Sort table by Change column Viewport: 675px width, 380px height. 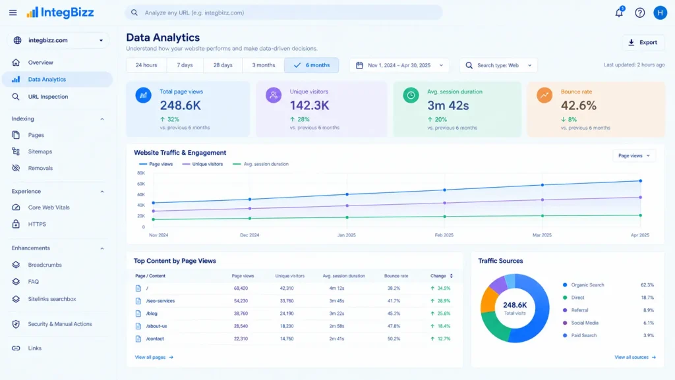click(x=441, y=276)
